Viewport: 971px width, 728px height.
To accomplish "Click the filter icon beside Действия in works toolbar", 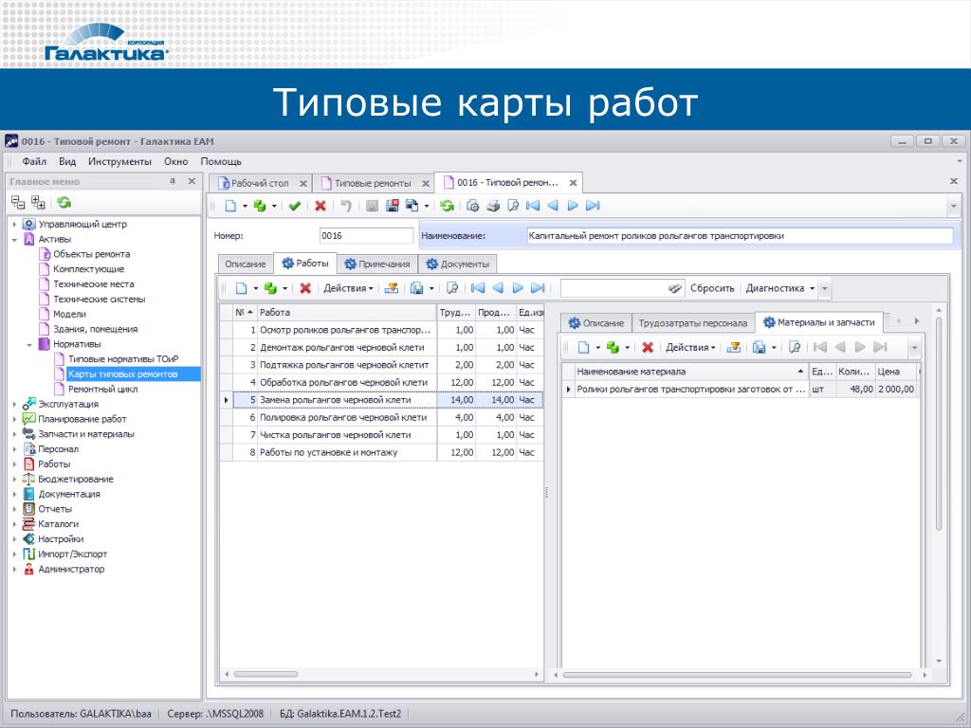I will 392,288.
